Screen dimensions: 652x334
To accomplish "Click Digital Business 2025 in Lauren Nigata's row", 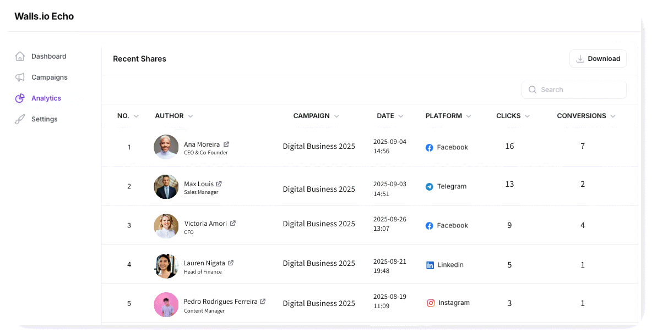I will [318, 263].
